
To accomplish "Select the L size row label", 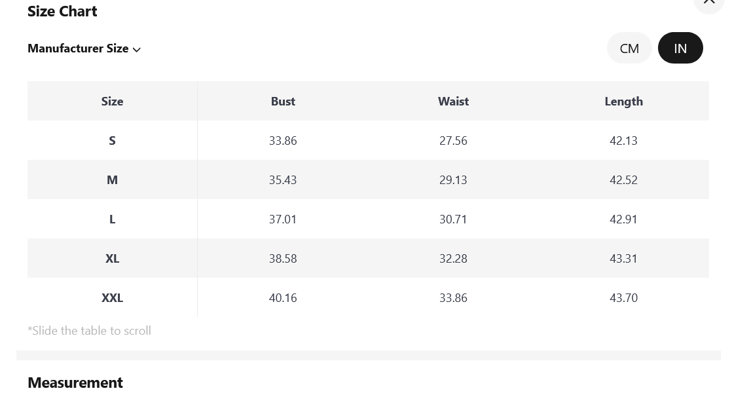I will (112, 219).
